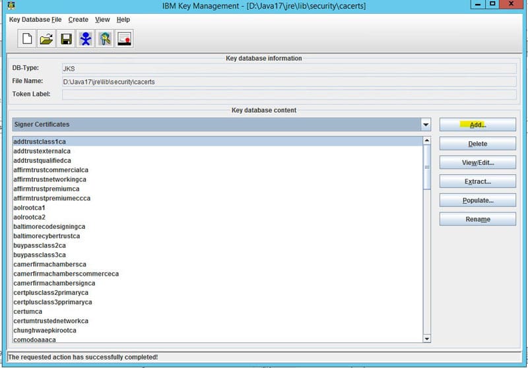528x368 pixels.
Task: Click the IBM Key Management title bar icon
Action: 11,5
